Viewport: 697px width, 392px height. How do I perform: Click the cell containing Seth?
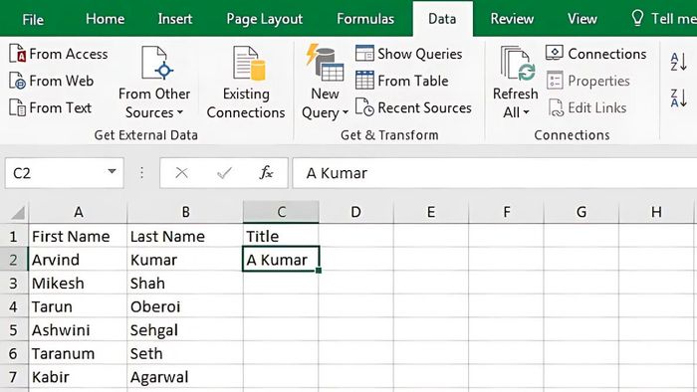tap(185, 354)
